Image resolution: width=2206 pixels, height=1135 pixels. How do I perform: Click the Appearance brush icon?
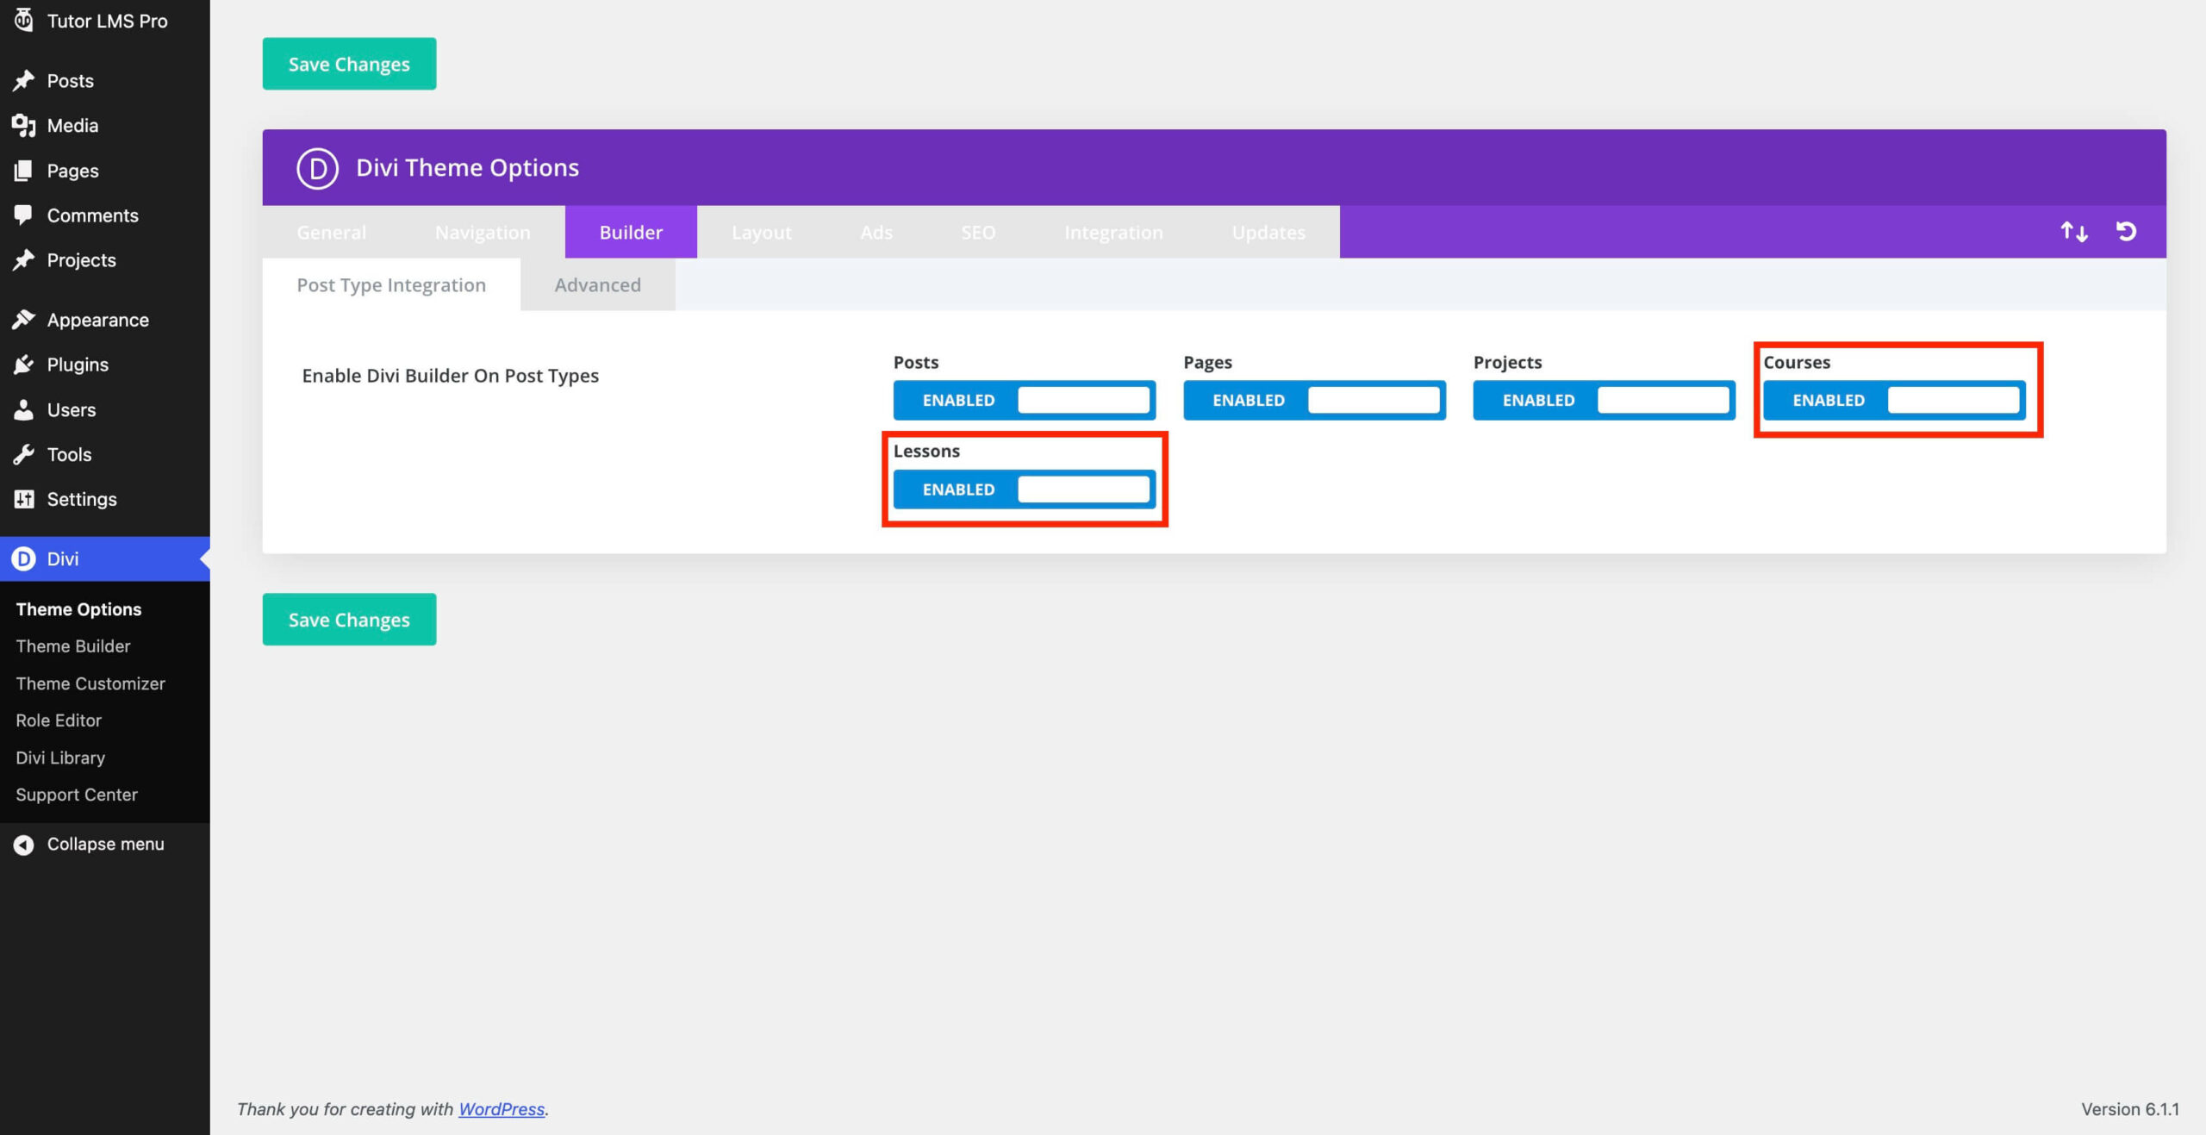pos(23,320)
